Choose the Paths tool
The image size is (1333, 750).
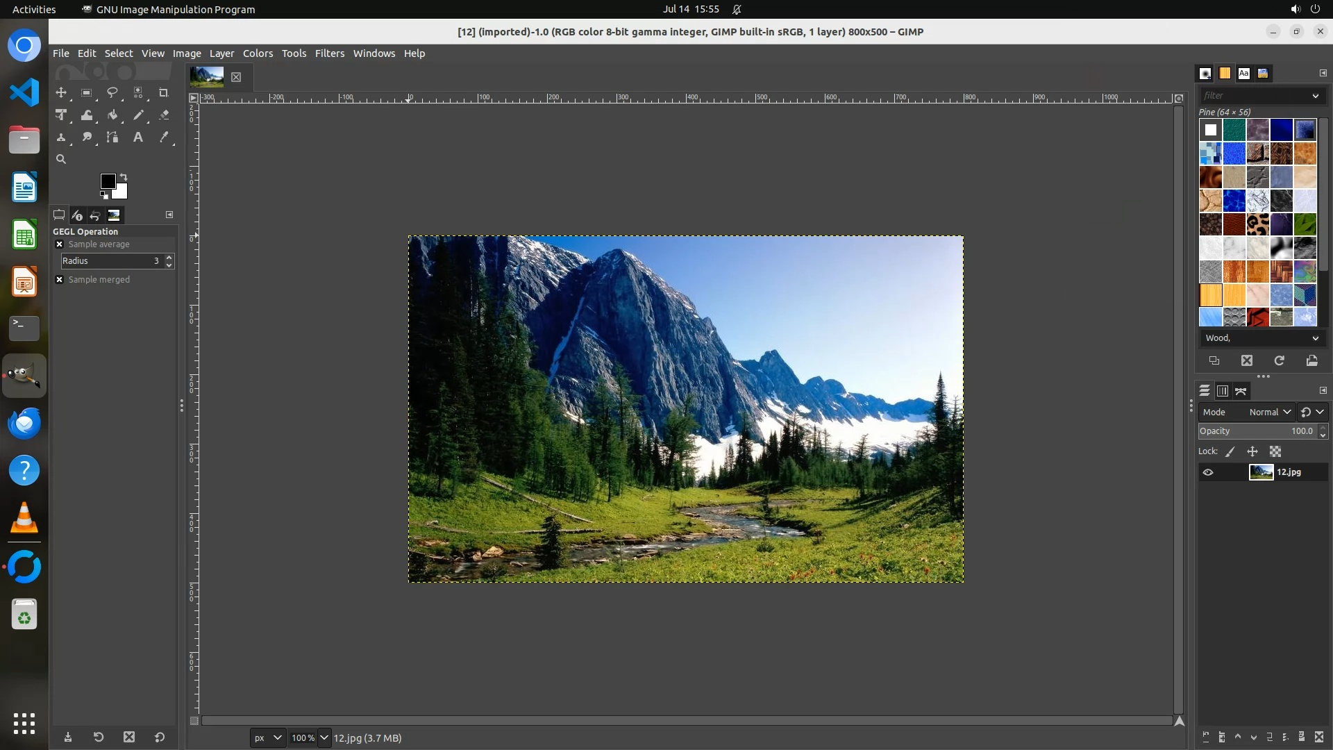(x=112, y=137)
